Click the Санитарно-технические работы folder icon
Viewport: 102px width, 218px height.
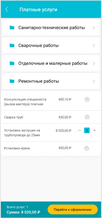point(12,27)
